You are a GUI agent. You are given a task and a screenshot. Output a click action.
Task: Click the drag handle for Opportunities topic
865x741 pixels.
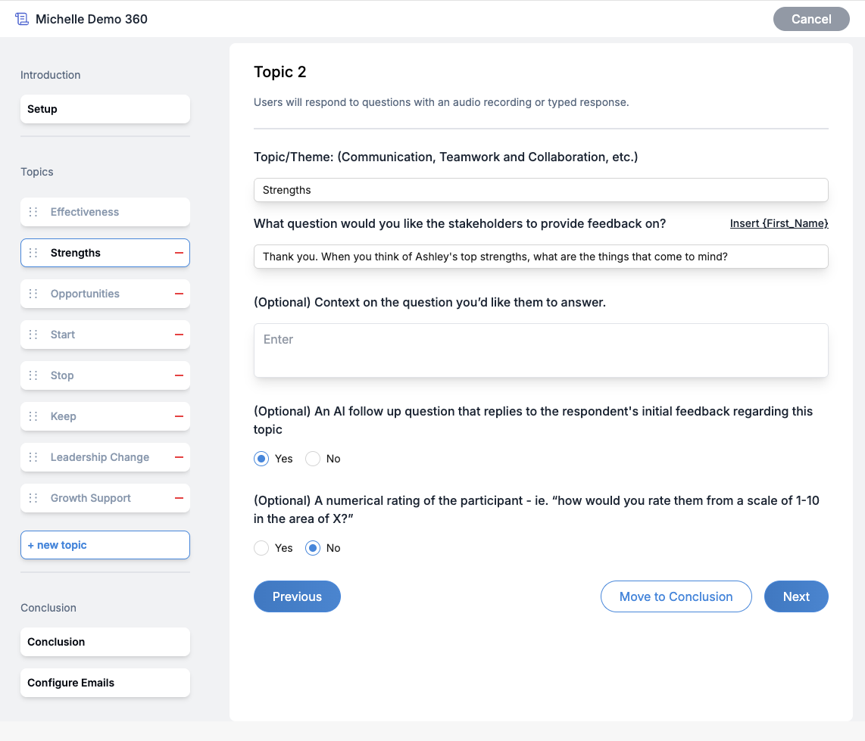click(33, 294)
